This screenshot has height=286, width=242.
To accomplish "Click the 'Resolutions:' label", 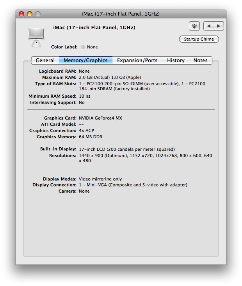I will click(63, 156).
